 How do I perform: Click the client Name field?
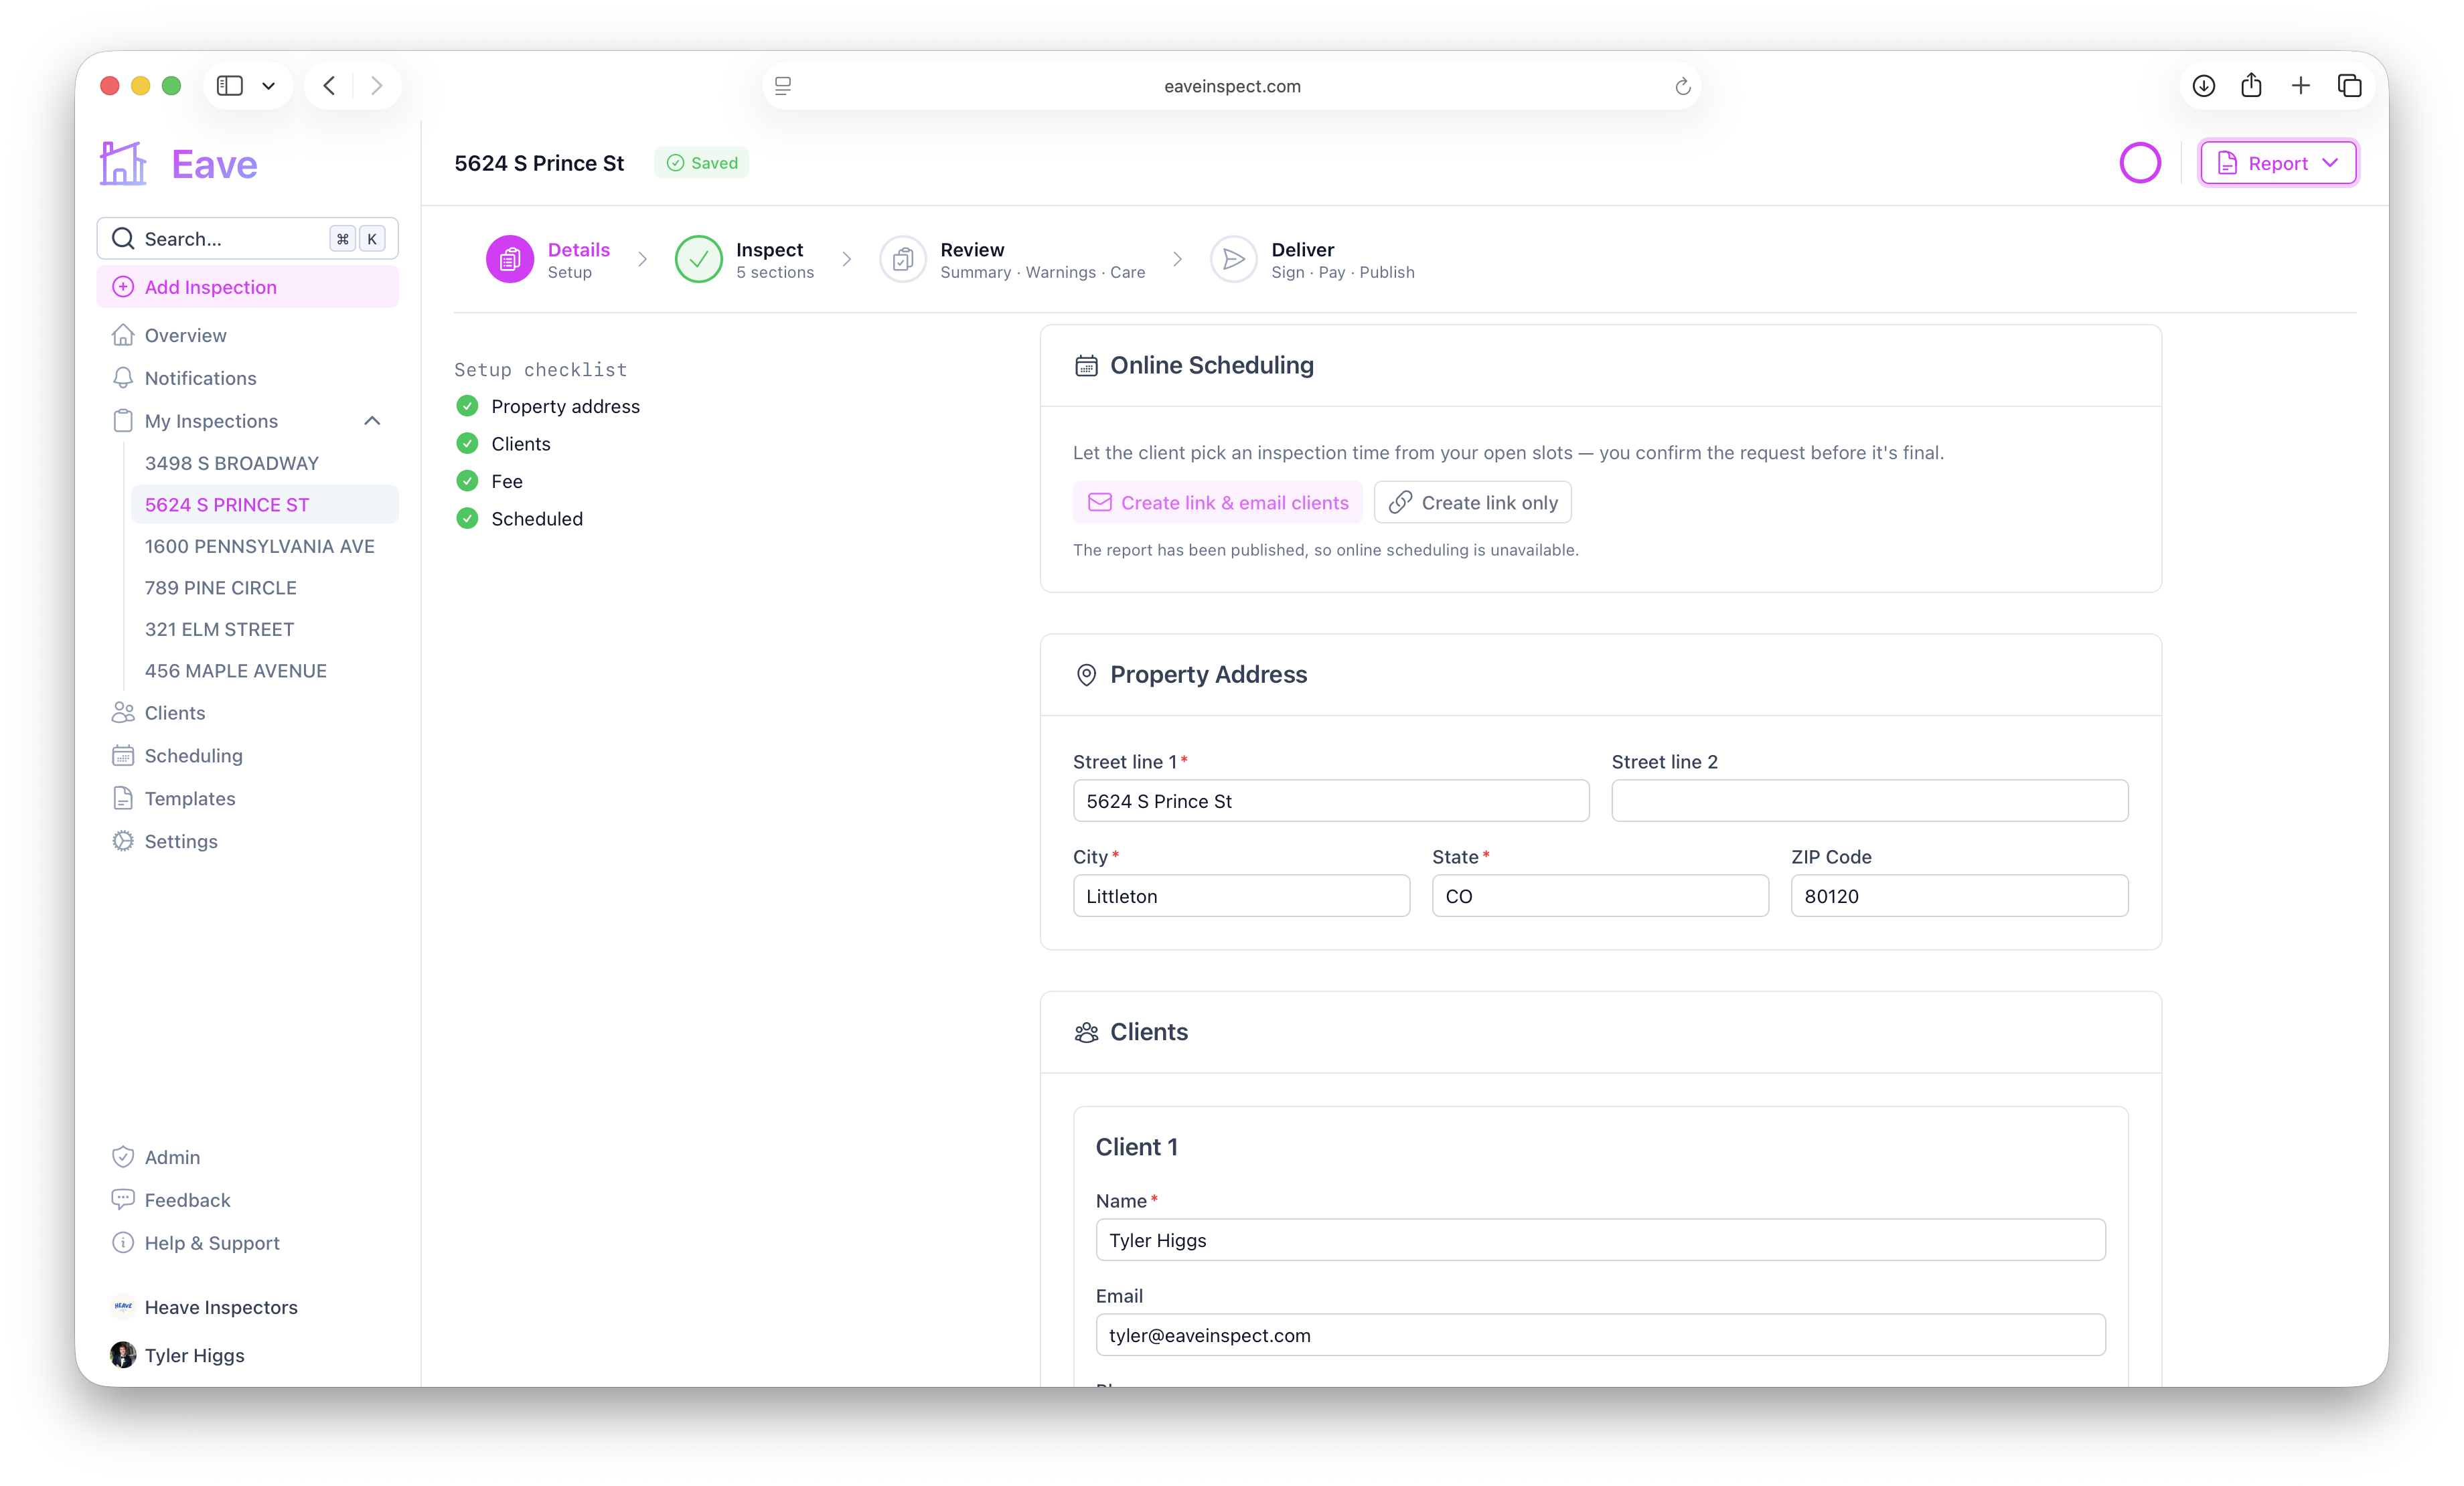click(1600, 1240)
